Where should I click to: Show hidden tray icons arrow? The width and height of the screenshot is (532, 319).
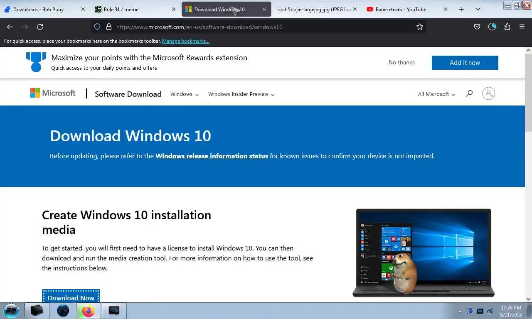coord(460,311)
